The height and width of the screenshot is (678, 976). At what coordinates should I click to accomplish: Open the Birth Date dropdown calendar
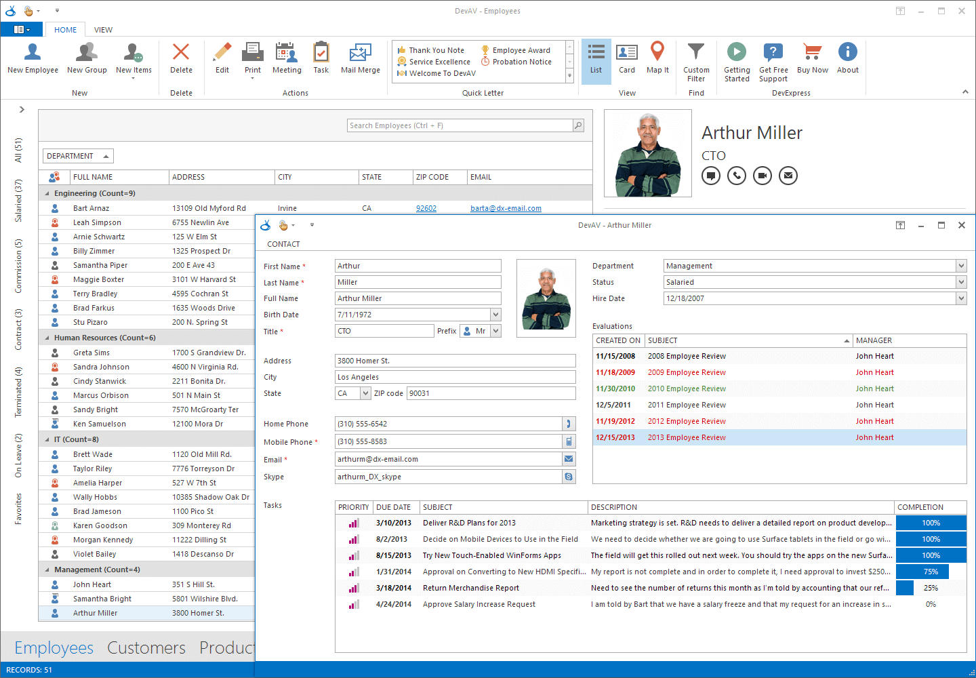coord(495,315)
